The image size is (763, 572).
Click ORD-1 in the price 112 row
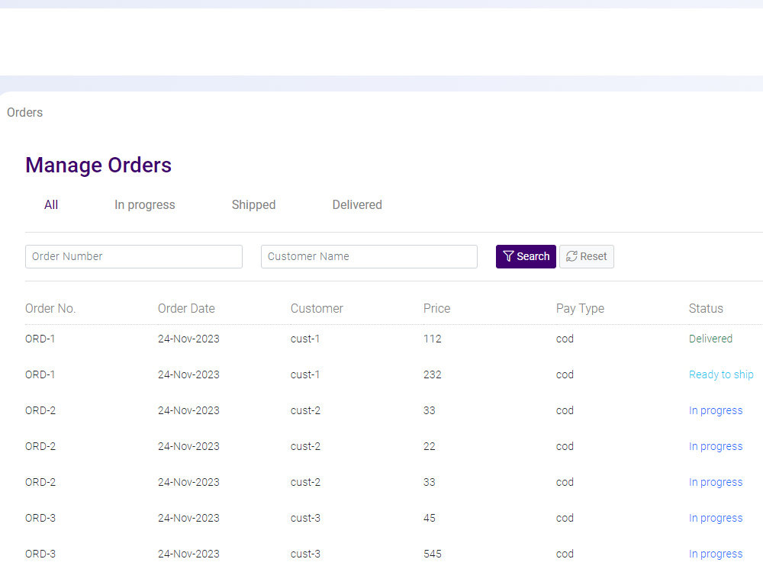[40, 339]
